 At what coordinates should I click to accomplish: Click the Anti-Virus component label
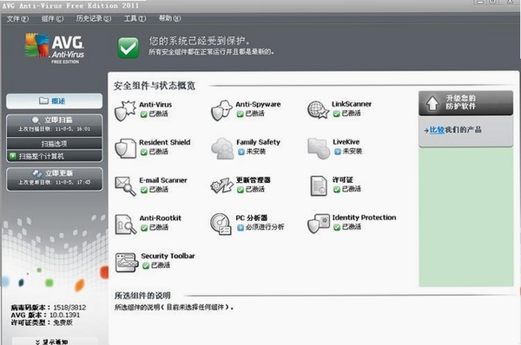tap(155, 105)
